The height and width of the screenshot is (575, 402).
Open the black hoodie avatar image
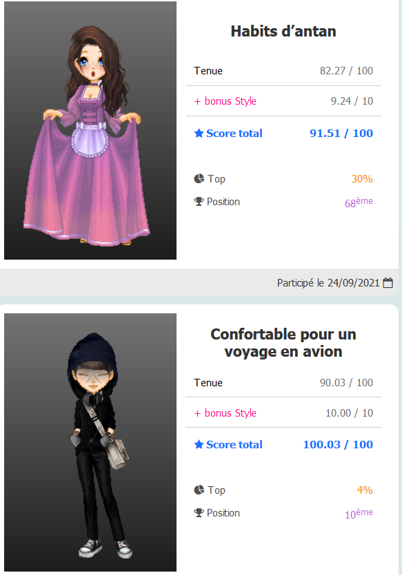pos(90,442)
